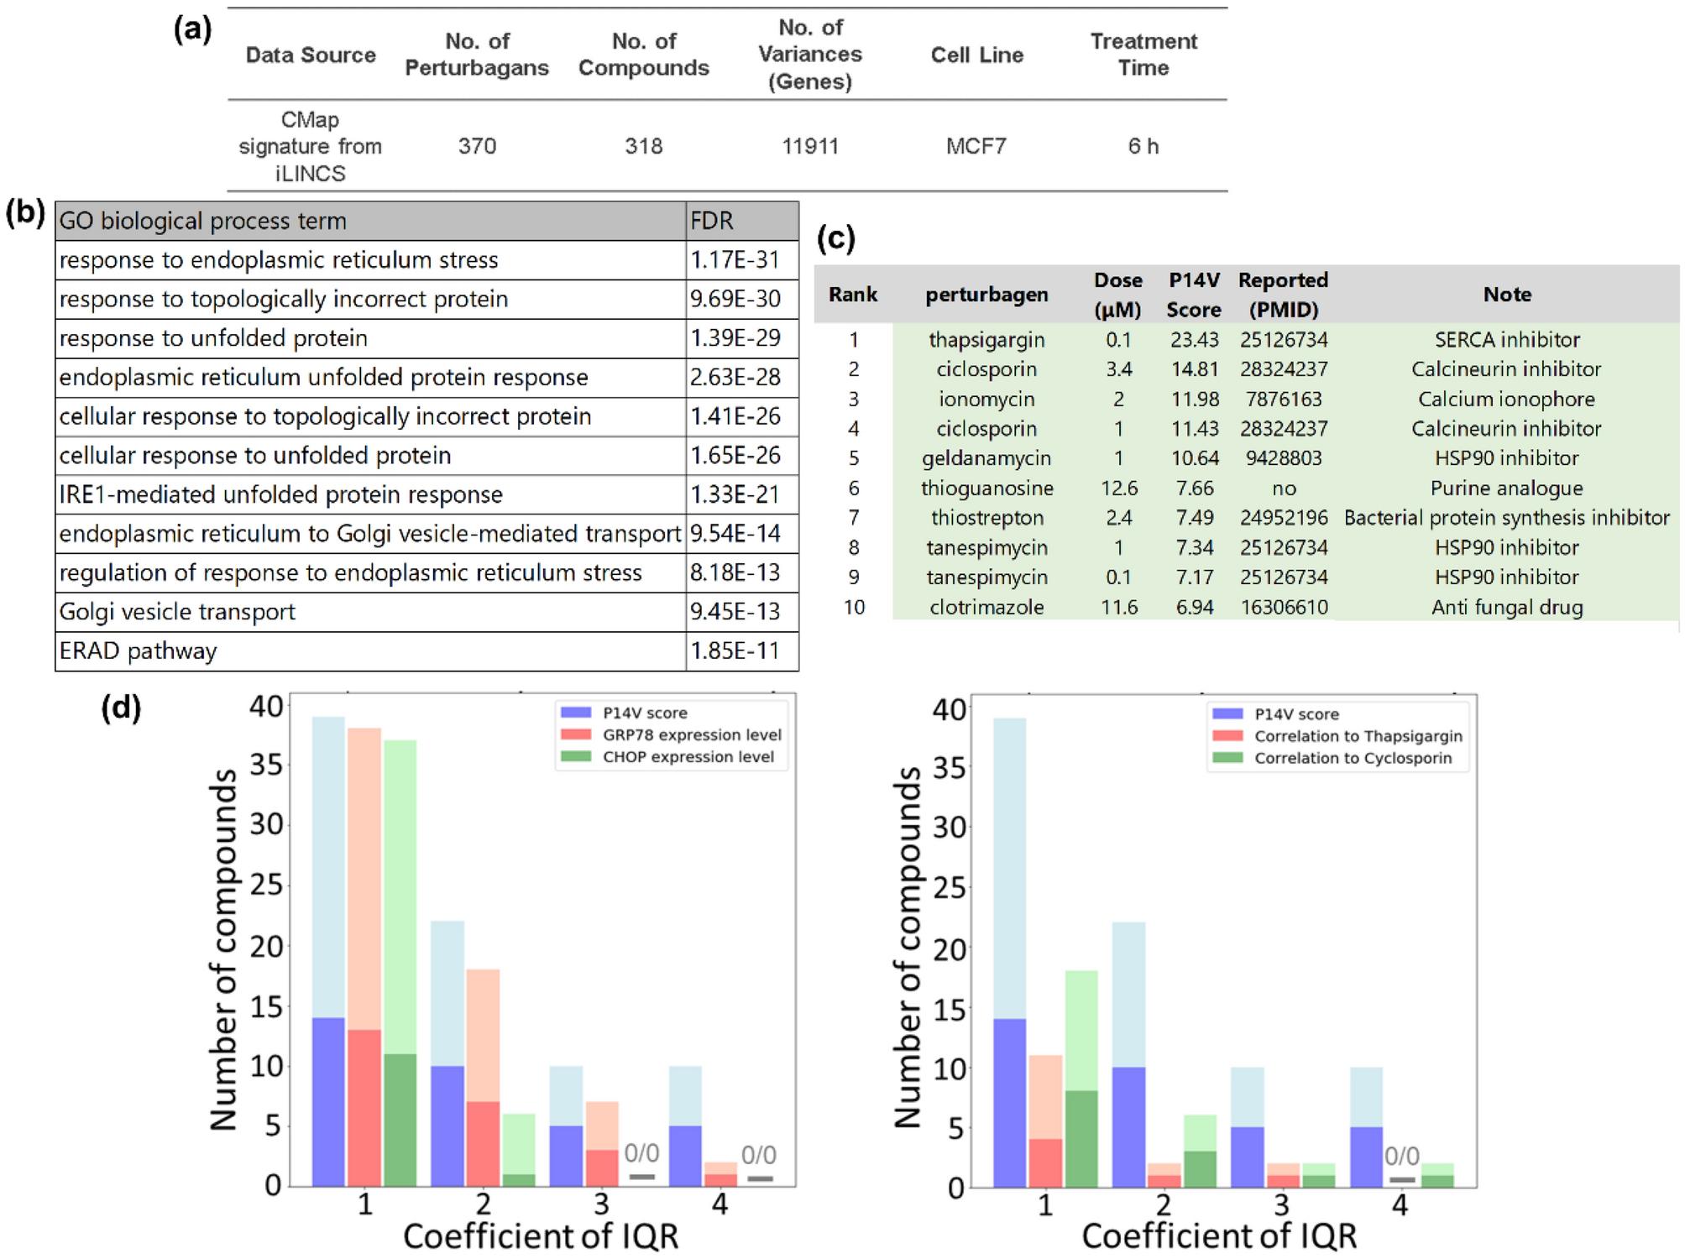Click the value 11911 in table (a)

[810, 146]
